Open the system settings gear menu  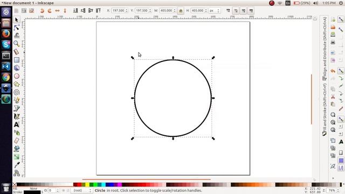click(341, 3)
